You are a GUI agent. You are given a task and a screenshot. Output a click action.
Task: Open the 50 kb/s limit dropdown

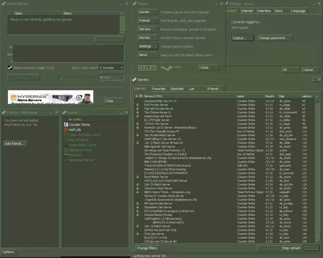(x=112, y=77)
